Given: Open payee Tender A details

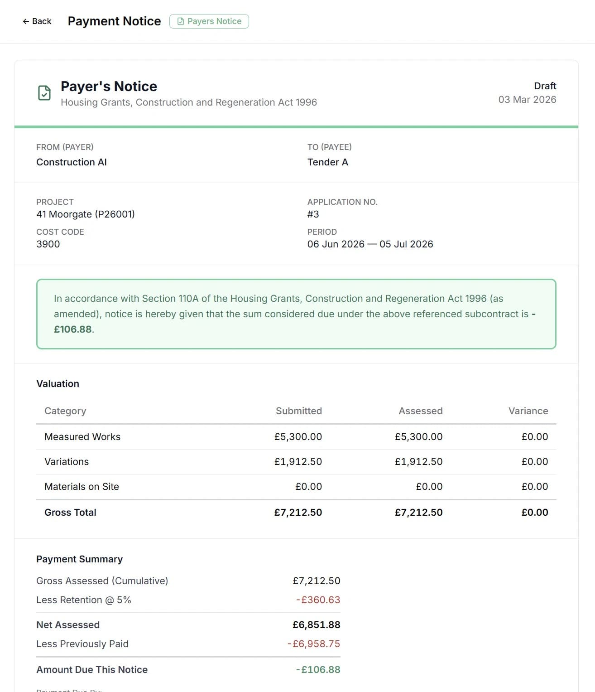Looking at the screenshot, I should [x=328, y=162].
